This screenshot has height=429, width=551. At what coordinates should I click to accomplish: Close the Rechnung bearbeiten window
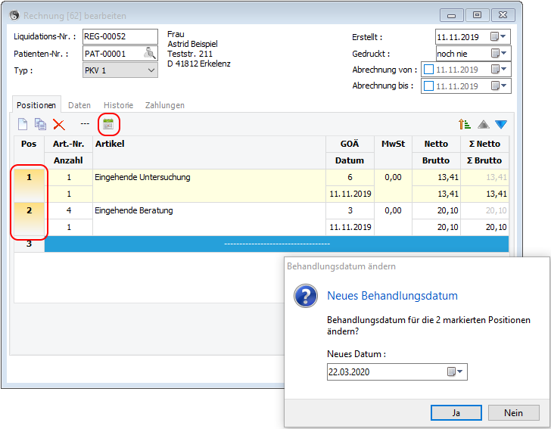(503, 15)
